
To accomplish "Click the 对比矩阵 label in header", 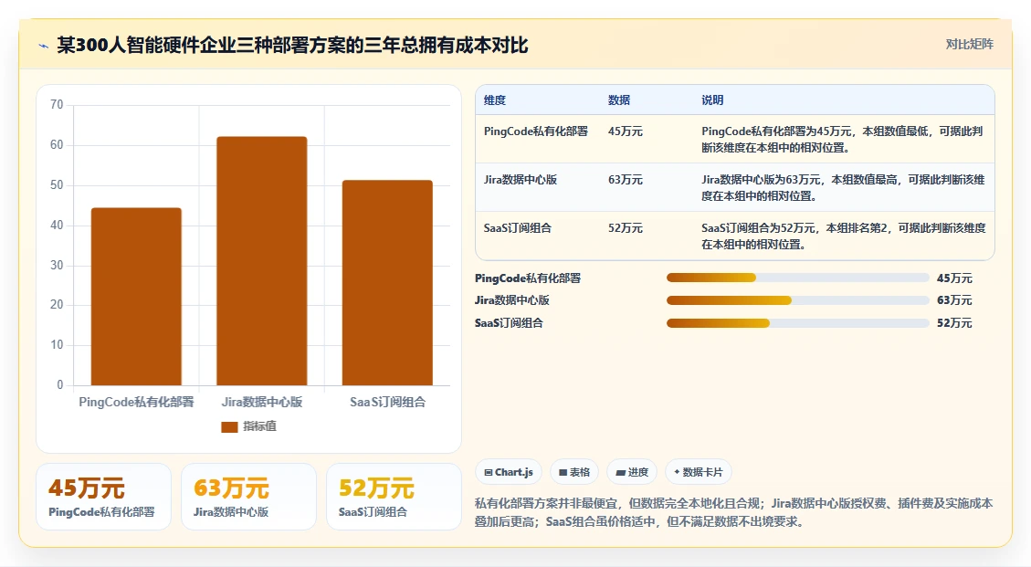I will point(969,44).
